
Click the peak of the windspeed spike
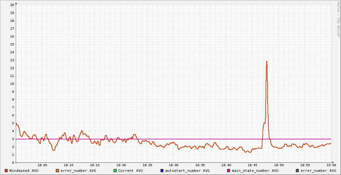pos(267,61)
